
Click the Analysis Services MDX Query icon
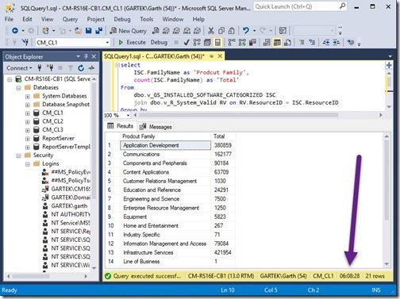click(x=166, y=31)
